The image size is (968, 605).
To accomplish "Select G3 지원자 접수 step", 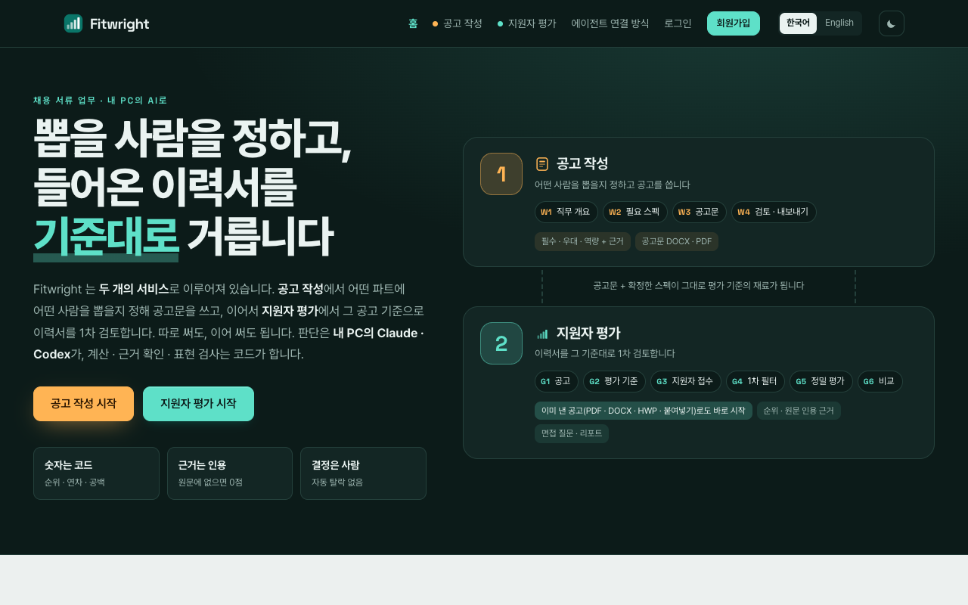I will tap(686, 382).
